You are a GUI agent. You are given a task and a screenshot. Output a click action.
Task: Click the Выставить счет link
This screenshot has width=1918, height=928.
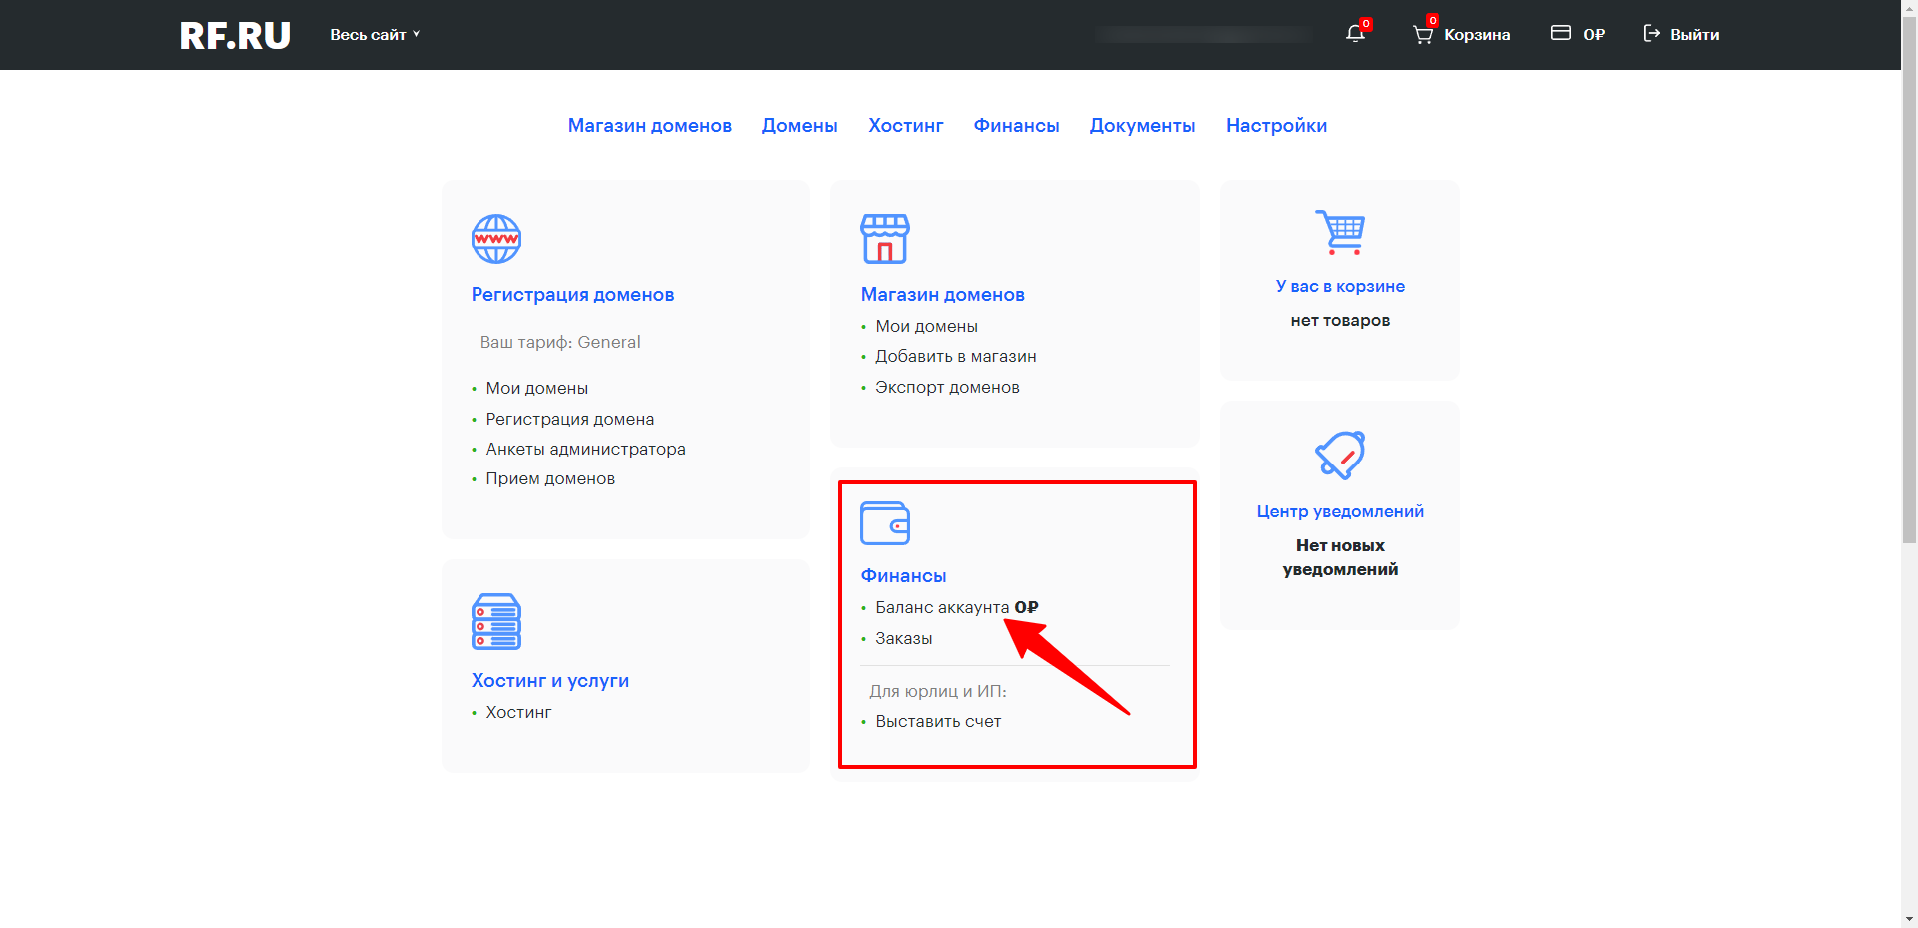(x=938, y=722)
